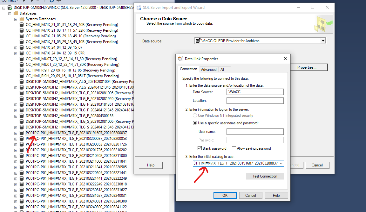Click the Location input field

tap(255, 101)
